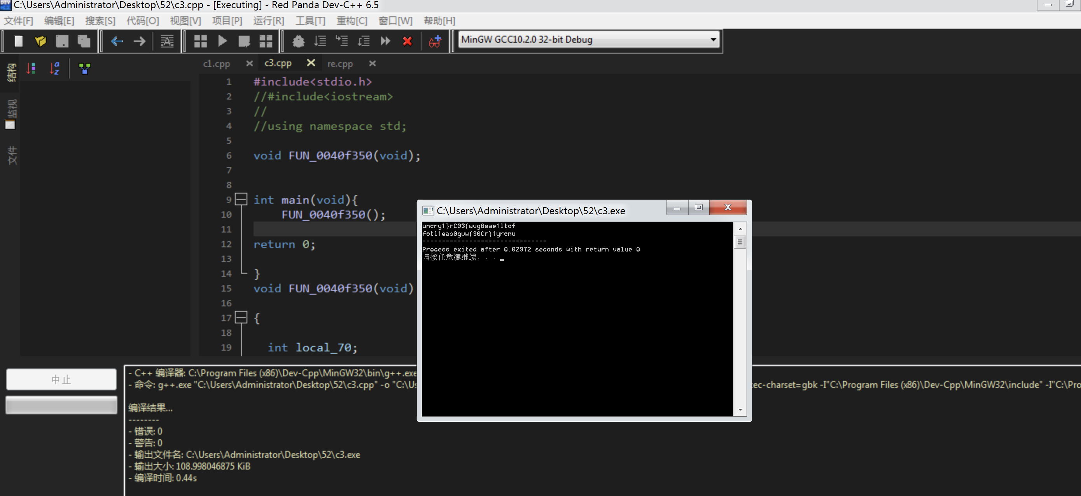Open the 文件 side panel tab
Screen dimensions: 1081x496
[11, 156]
